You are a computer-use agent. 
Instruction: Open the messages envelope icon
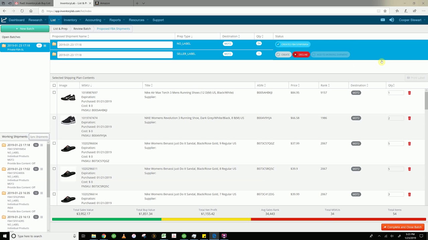tap(383, 20)
